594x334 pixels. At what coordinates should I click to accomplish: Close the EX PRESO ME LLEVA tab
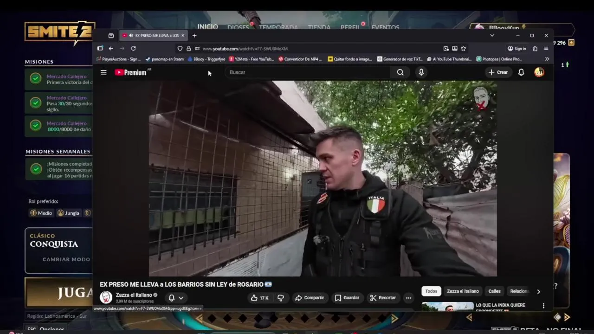pos(183,36)
